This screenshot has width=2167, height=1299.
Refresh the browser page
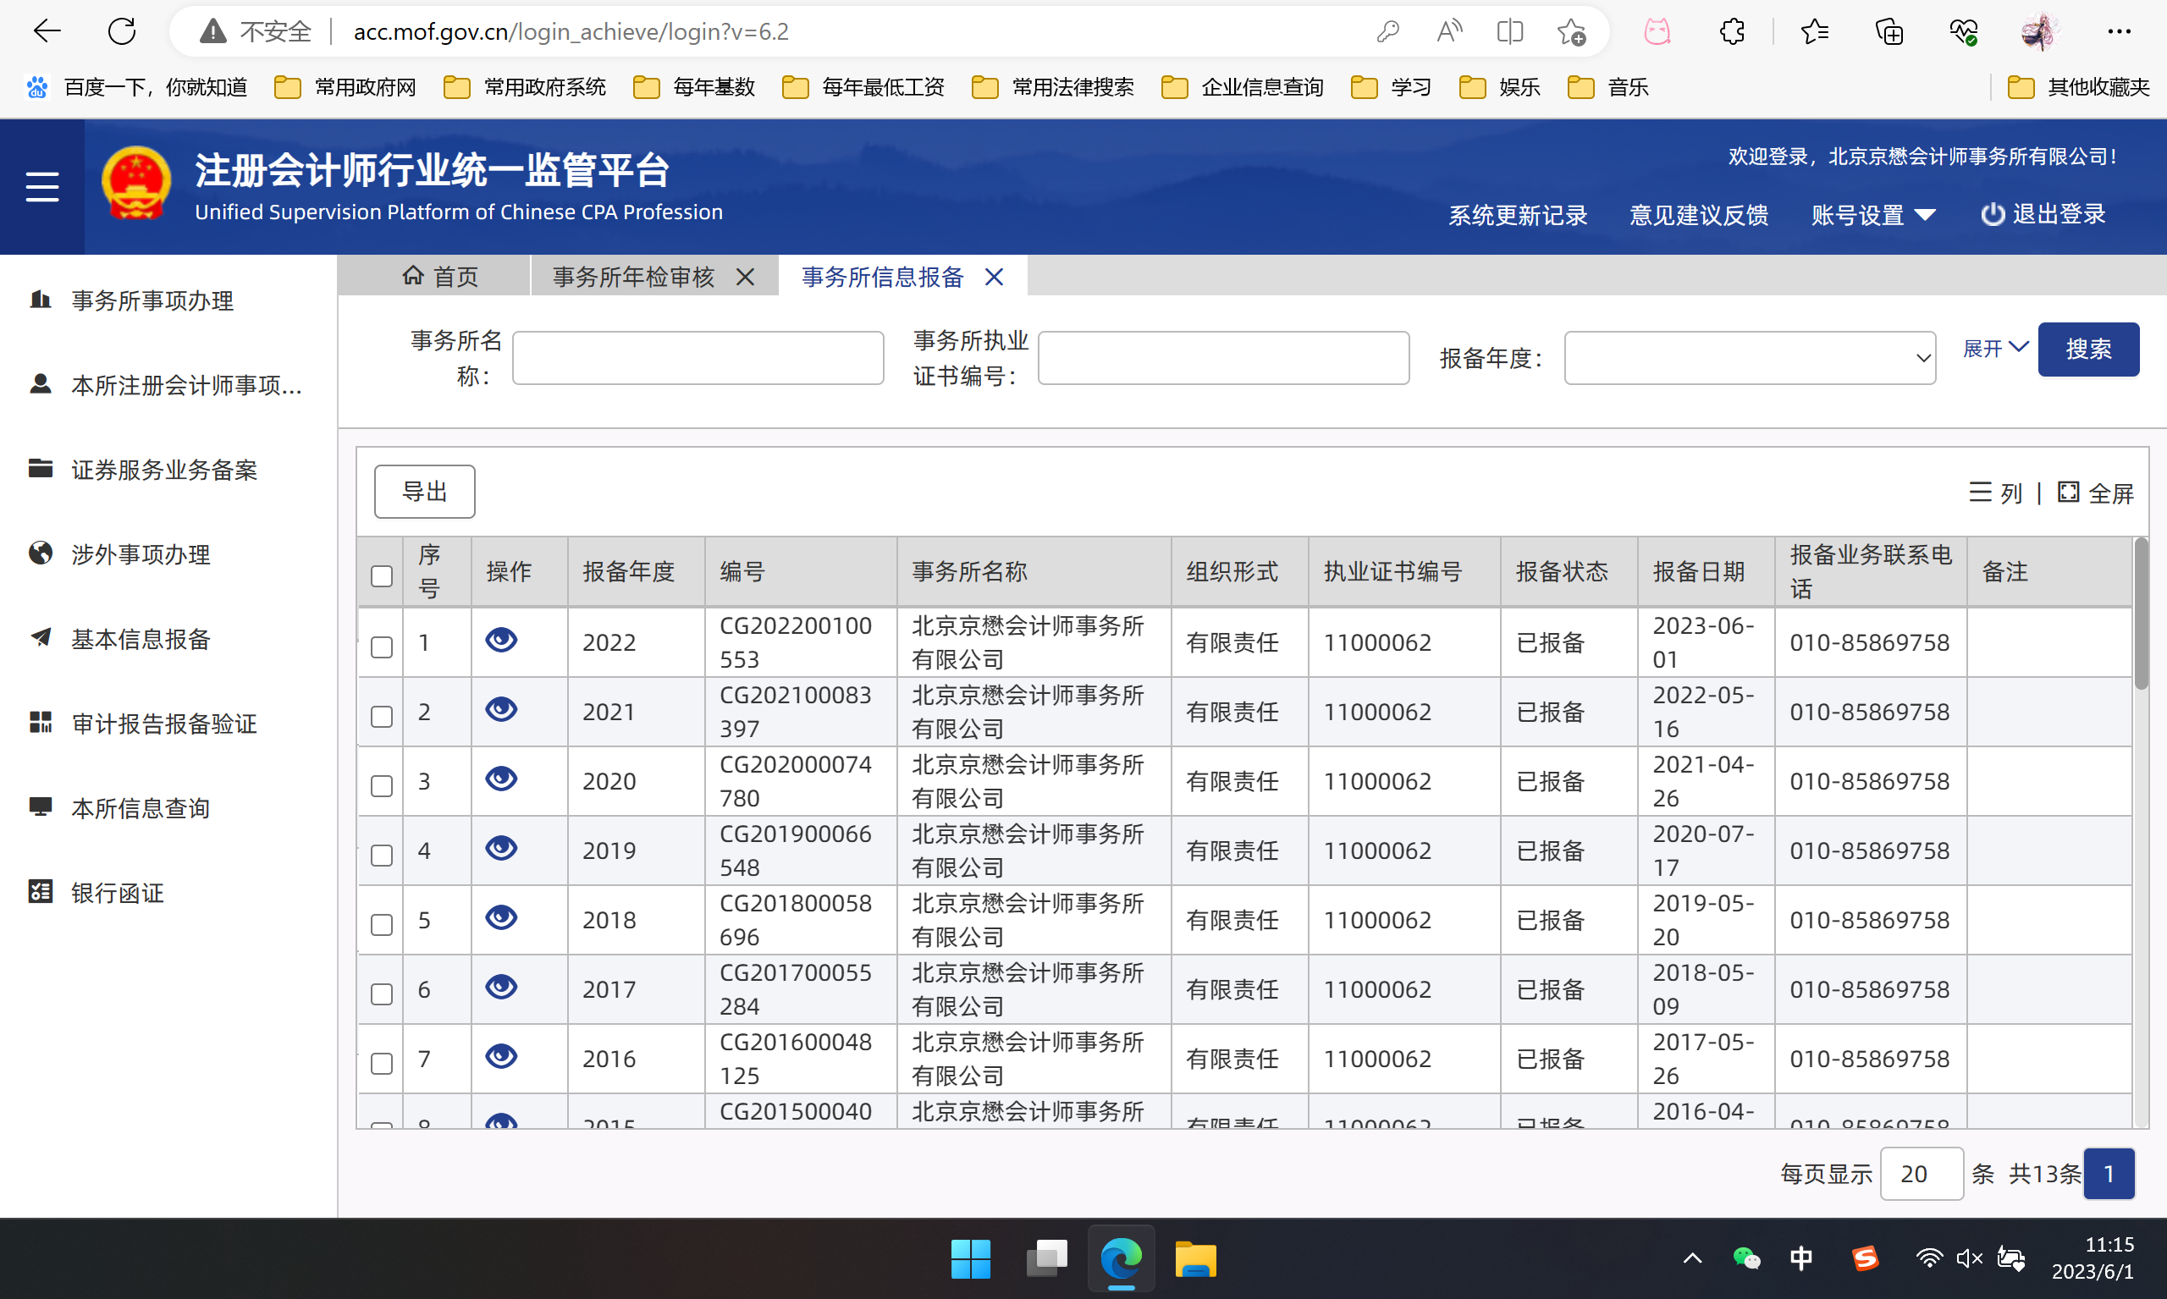coord(122,32)
